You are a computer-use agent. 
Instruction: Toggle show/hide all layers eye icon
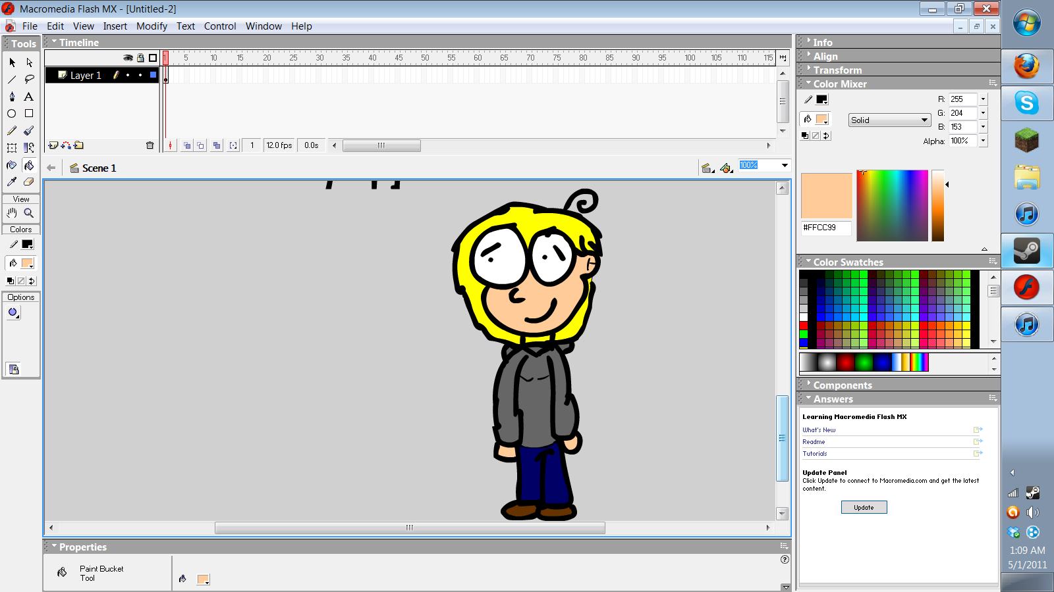tap(128, 58)
